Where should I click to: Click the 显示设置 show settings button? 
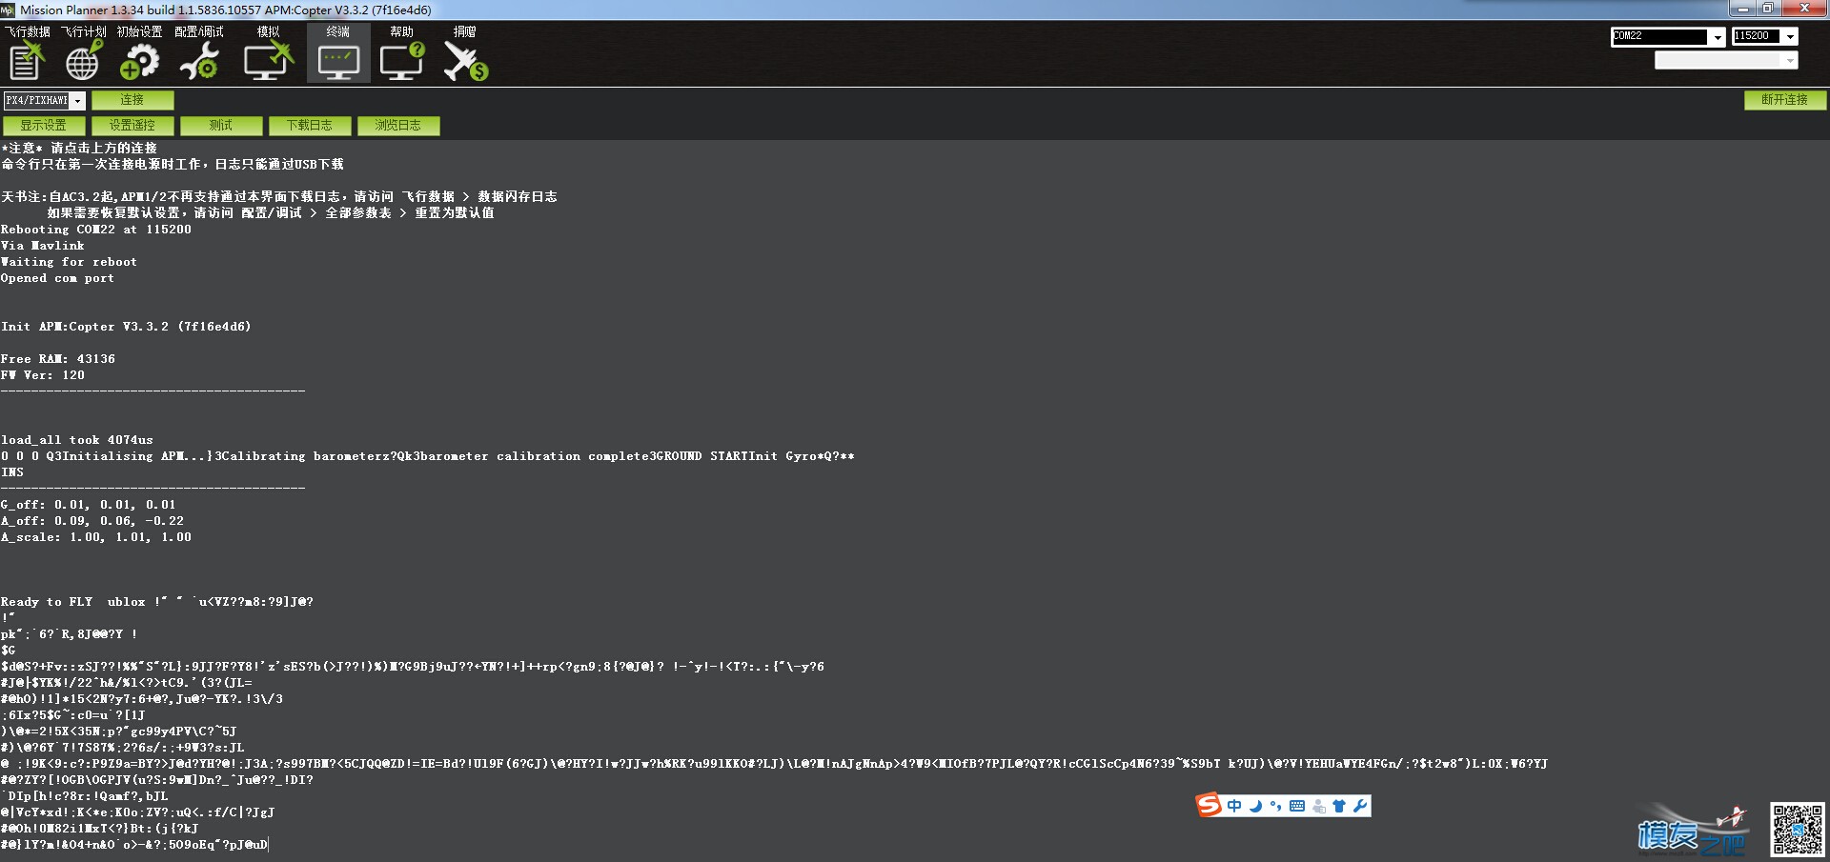(x=44, y=126)
